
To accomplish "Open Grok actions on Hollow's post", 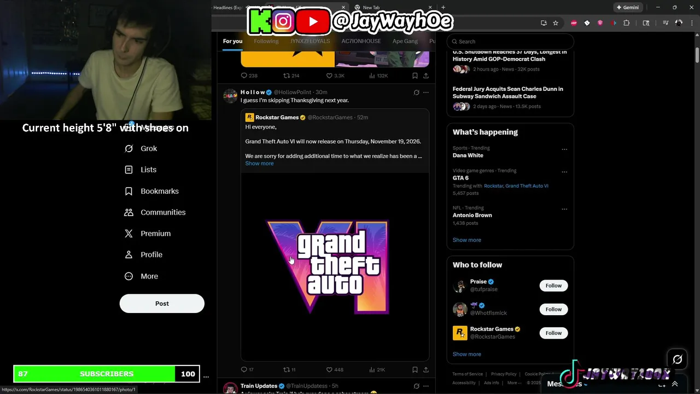I will pyautogui.click(x=416, y=92).
